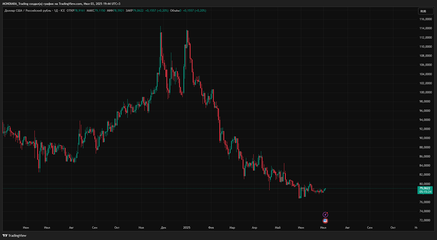Click the 'MONDIARA_Trading создал(а) график' header text
Image resolution: width=437 pixels, height=240 pixels.
27,3
